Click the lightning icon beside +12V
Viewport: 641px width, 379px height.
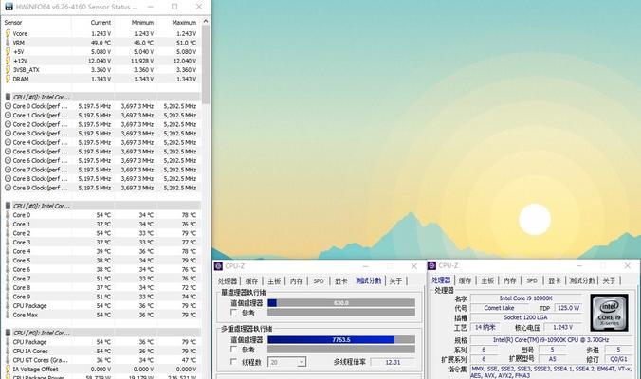(8, 61)
